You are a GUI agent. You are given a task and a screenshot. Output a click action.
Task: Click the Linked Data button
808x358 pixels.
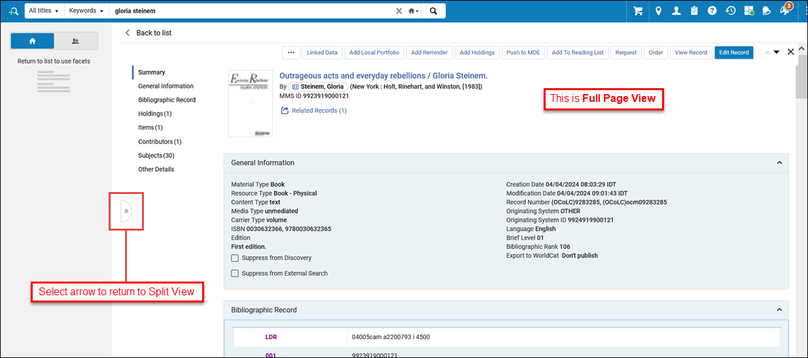322,52
